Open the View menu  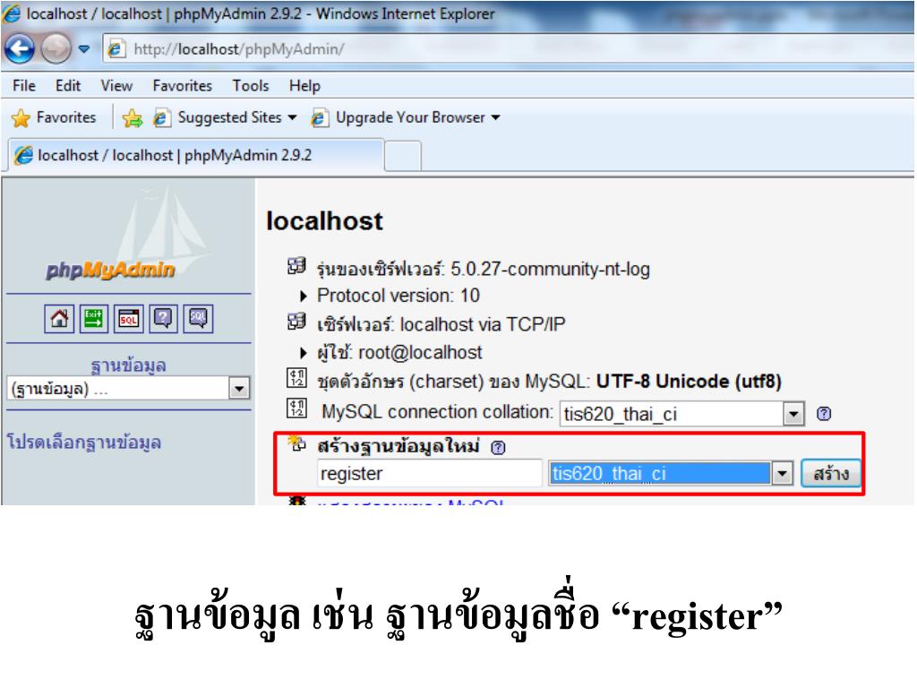coord(116,86)
